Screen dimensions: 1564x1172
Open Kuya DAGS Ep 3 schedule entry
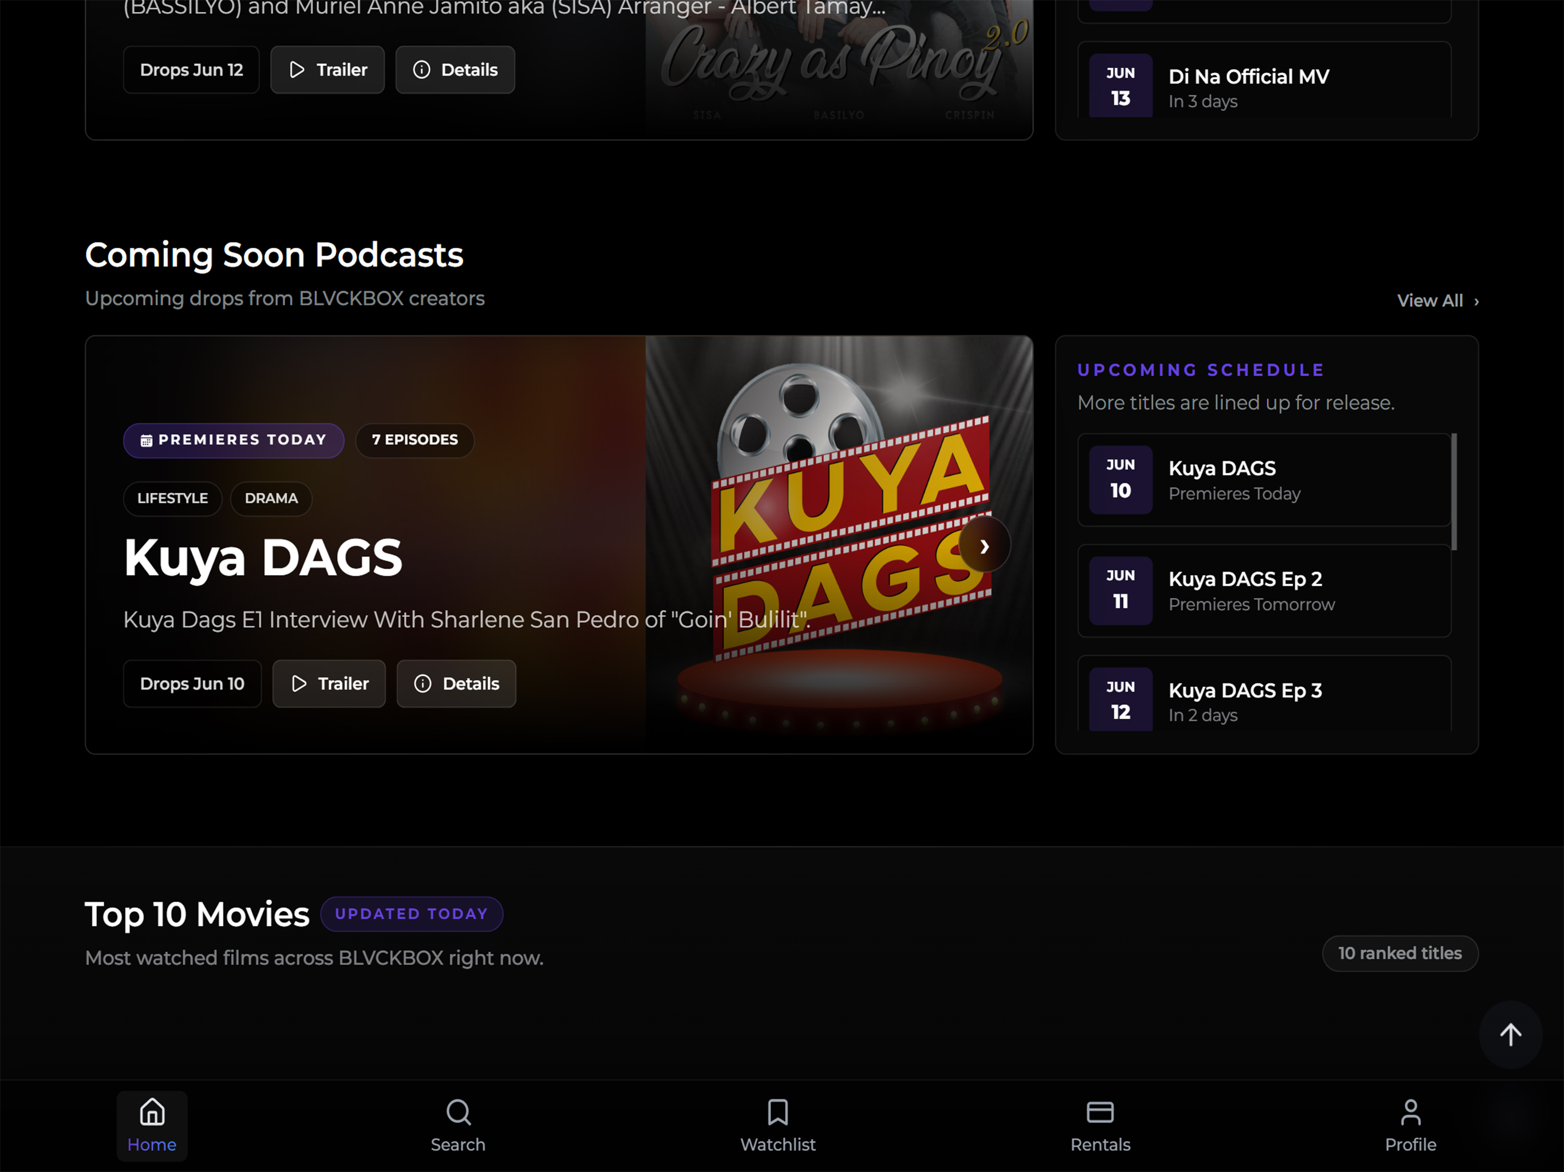tap(1264, 694)
